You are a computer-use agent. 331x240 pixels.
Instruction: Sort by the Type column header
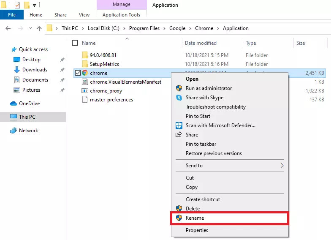[251, 43]
